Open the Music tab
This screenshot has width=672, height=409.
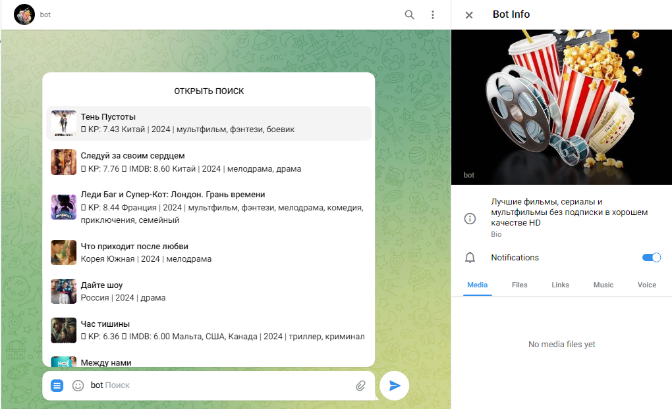point(603,285)
